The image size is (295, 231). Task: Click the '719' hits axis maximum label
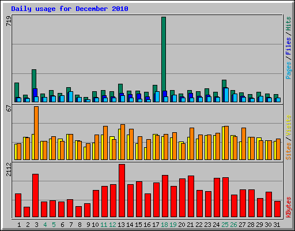point(9,21)
